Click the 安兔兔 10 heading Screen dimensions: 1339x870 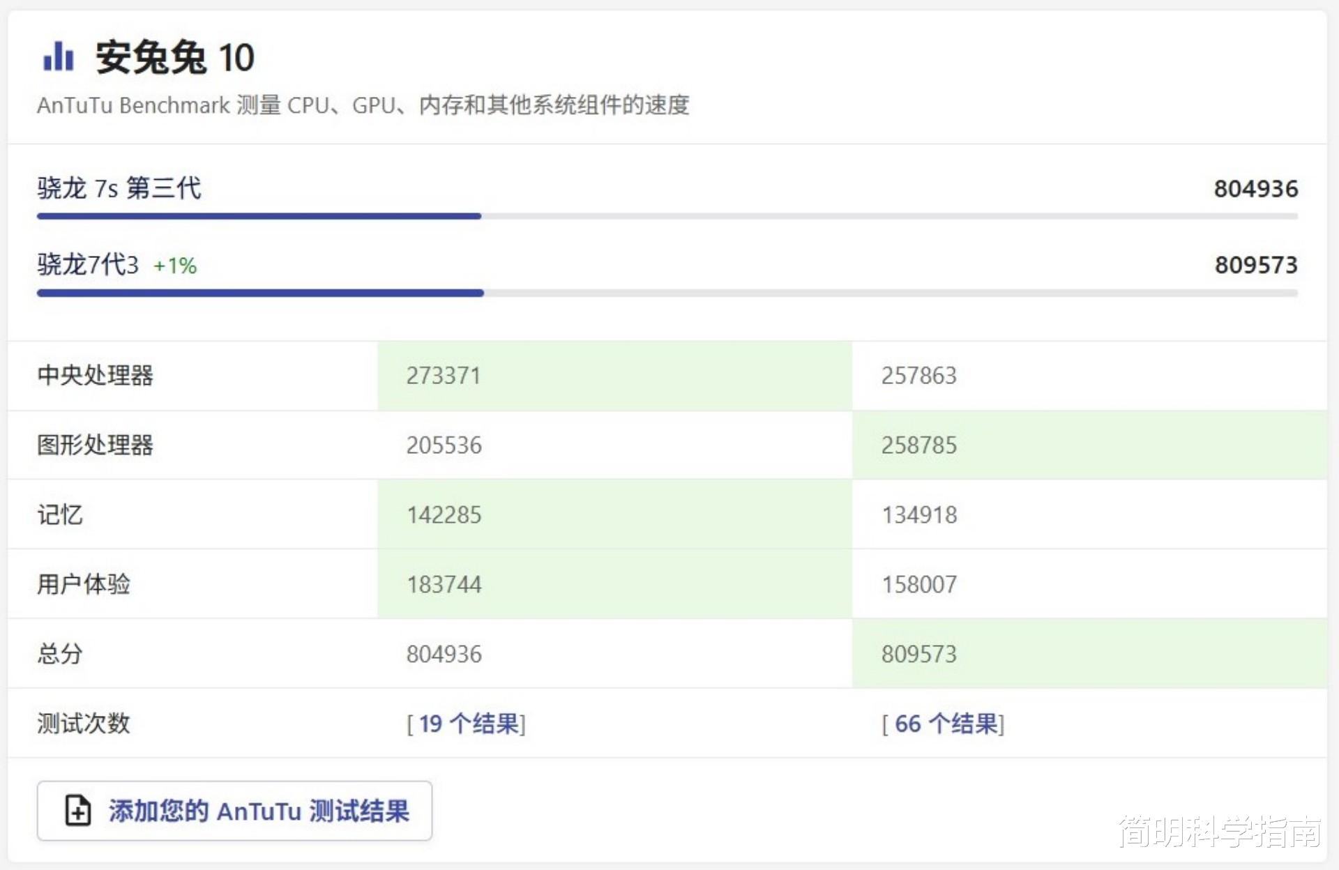tap(174, 57)
